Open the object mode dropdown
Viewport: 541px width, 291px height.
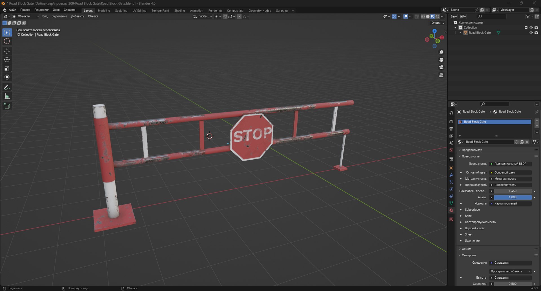tap(26, 16)
